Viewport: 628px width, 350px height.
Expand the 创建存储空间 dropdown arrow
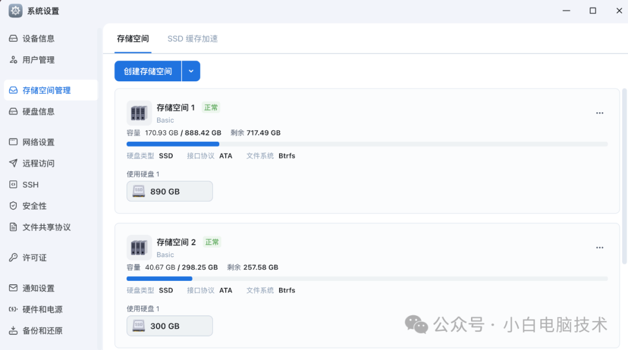[191, 70]
